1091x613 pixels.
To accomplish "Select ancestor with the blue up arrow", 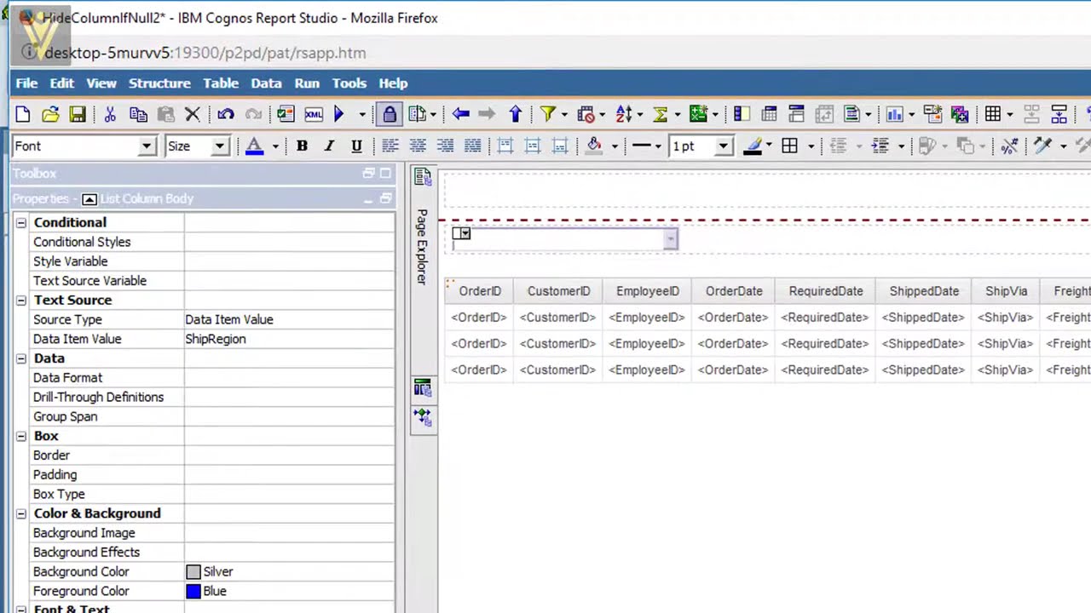I will [516, 114].
